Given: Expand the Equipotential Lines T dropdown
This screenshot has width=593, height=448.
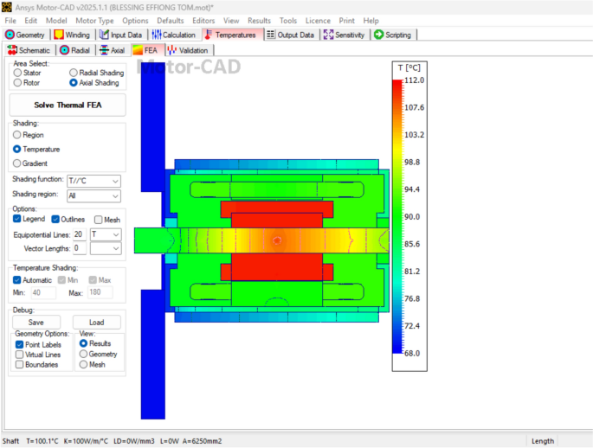Looking at the screenshot, I should pos(116,234).
